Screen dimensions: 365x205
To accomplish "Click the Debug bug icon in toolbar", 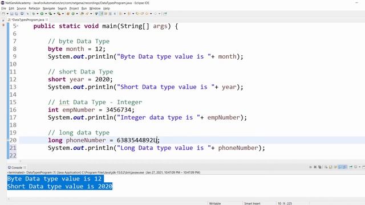I will (x=34, y=14).
